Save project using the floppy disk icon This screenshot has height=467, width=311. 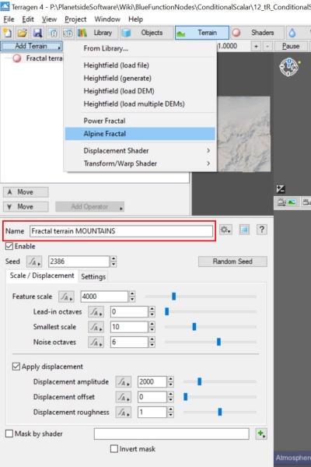click(37, 33)
